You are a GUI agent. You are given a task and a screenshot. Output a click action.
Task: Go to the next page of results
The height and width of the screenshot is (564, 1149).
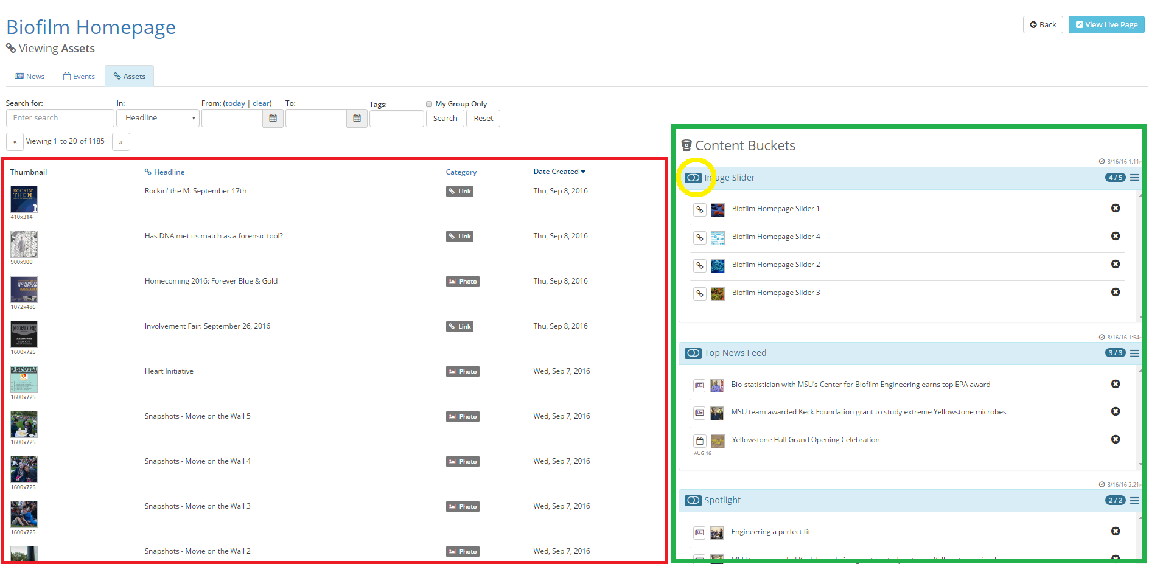pyautogui.click(x=121, y=142)
